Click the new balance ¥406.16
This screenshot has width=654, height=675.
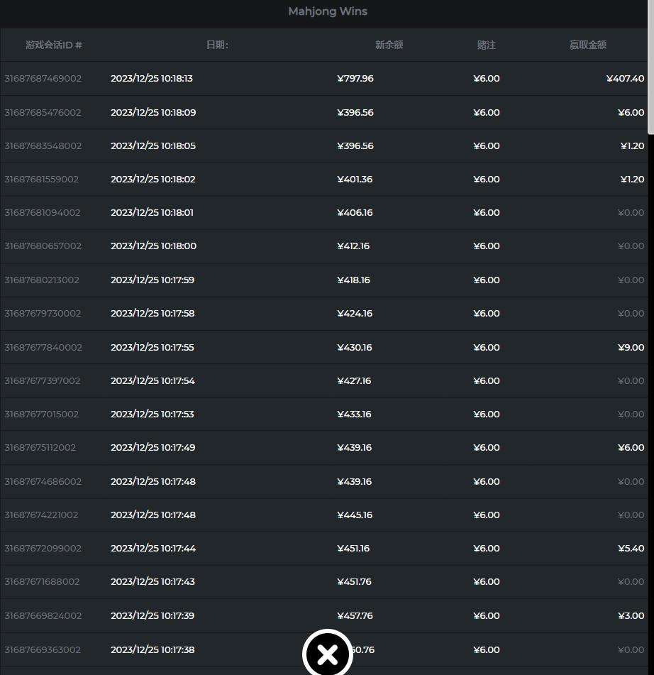click(355, 213)
